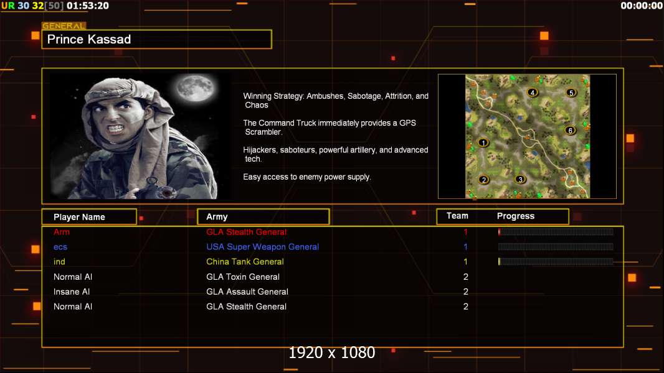Screen dimensions: 664x373
Task: Click start position 5 on the map
Action: coord(571,93)
